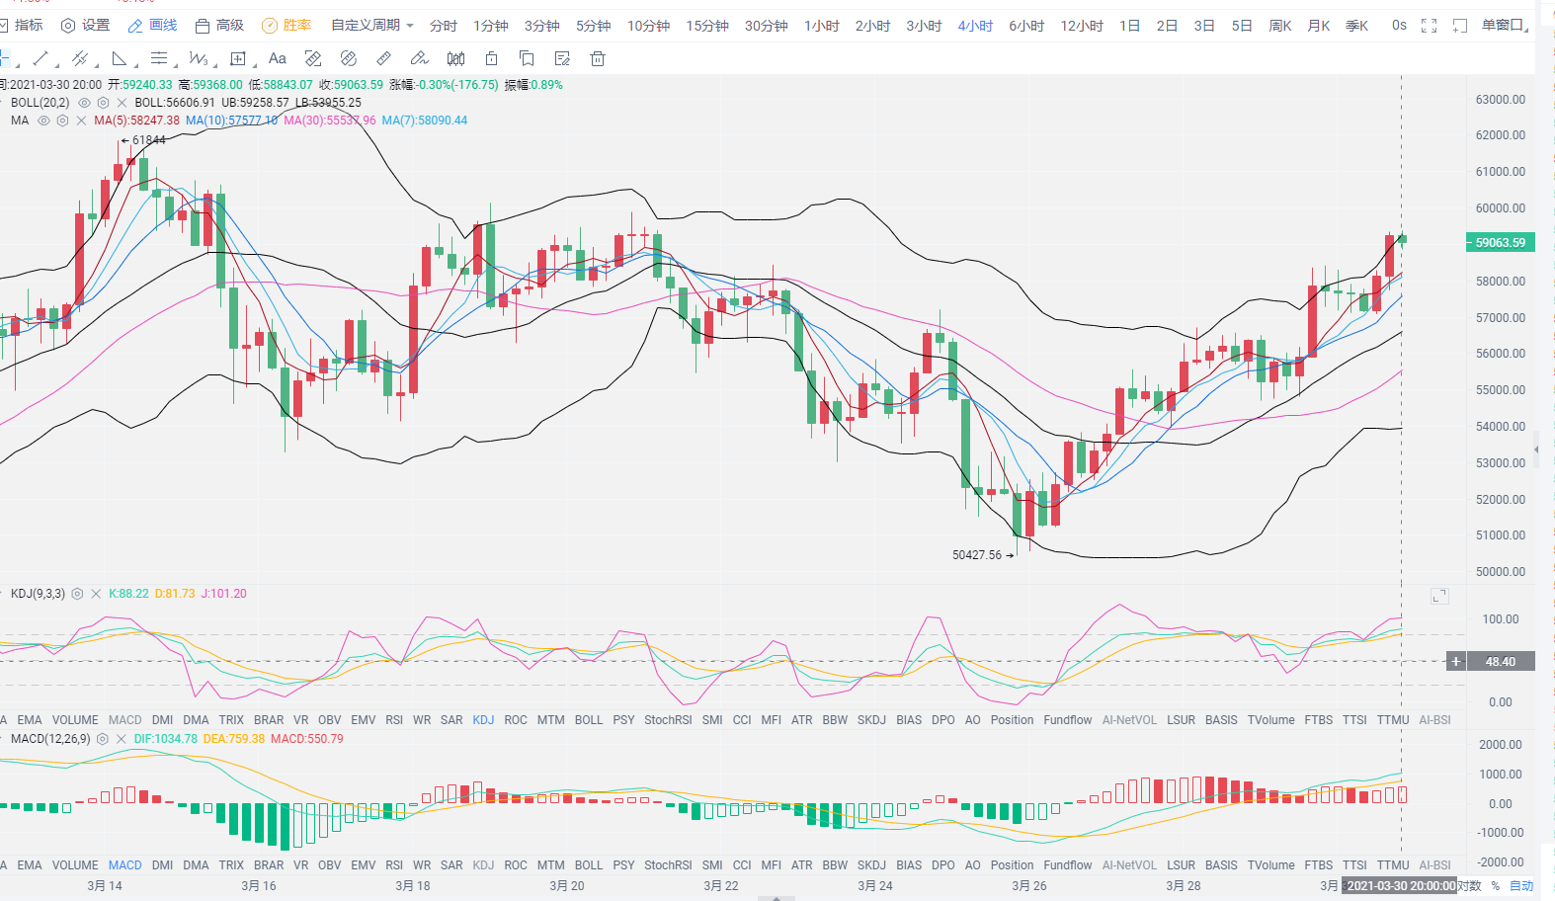
Task: Select Fundflow in the MACD panel indicator row
Action: pos(1068,865)
